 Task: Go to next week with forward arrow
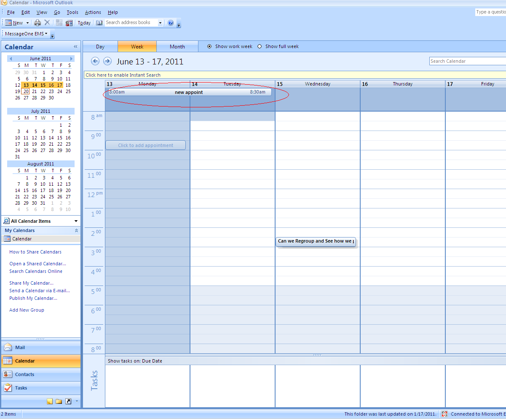pos(107,61)
